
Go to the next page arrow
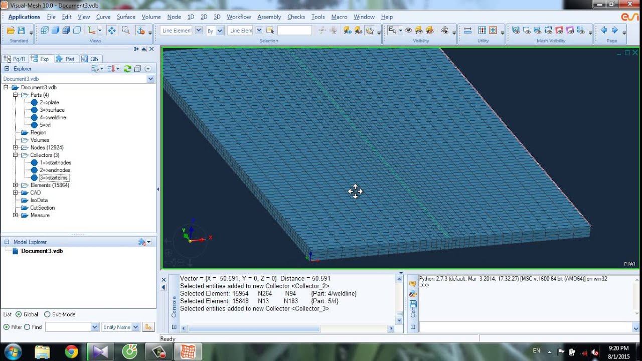(x=615, y=30)
